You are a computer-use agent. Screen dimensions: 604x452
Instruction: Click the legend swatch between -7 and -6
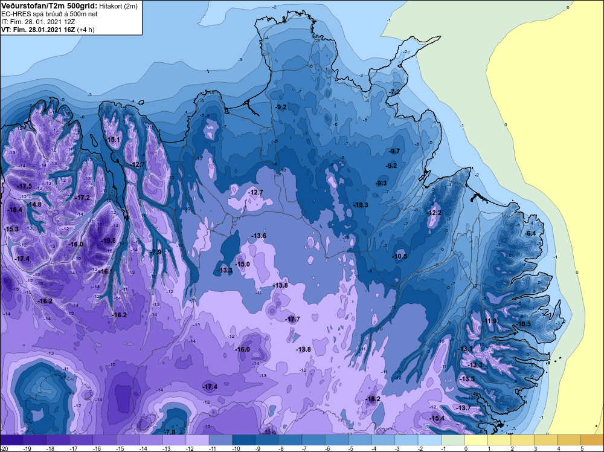pyautogui.click(x=313, y=440)
